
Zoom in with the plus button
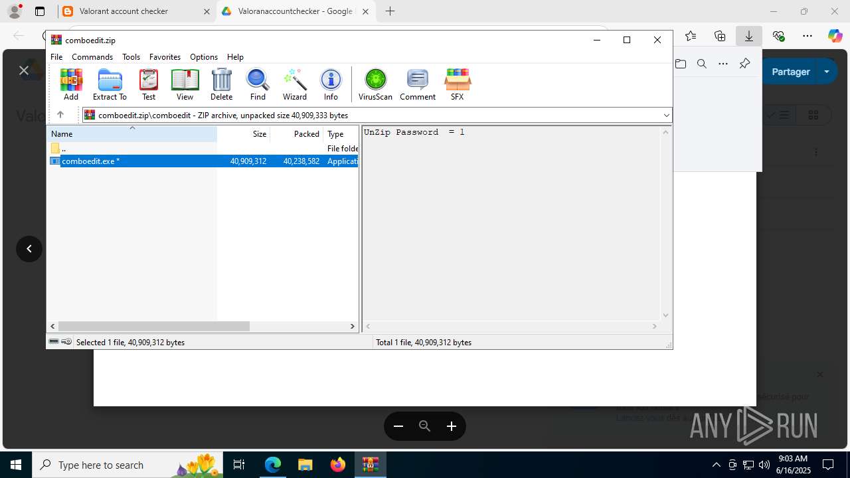coord(452,426)
